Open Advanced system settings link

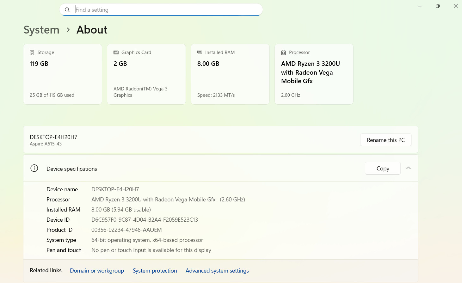tap(217, 271)
